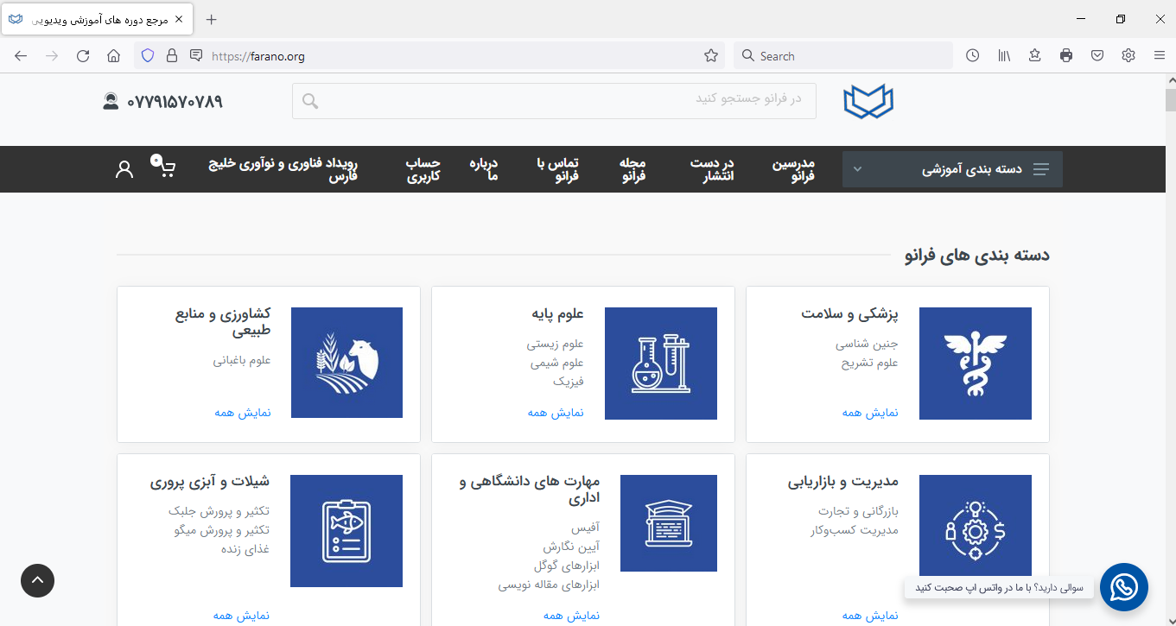The image size is (1176, 626).
Task: Select the تماس با فرانو menu item
Action: tap(557, 169)
